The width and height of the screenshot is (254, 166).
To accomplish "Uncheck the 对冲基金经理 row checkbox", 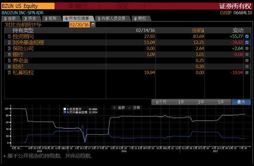I will [247, 42].
